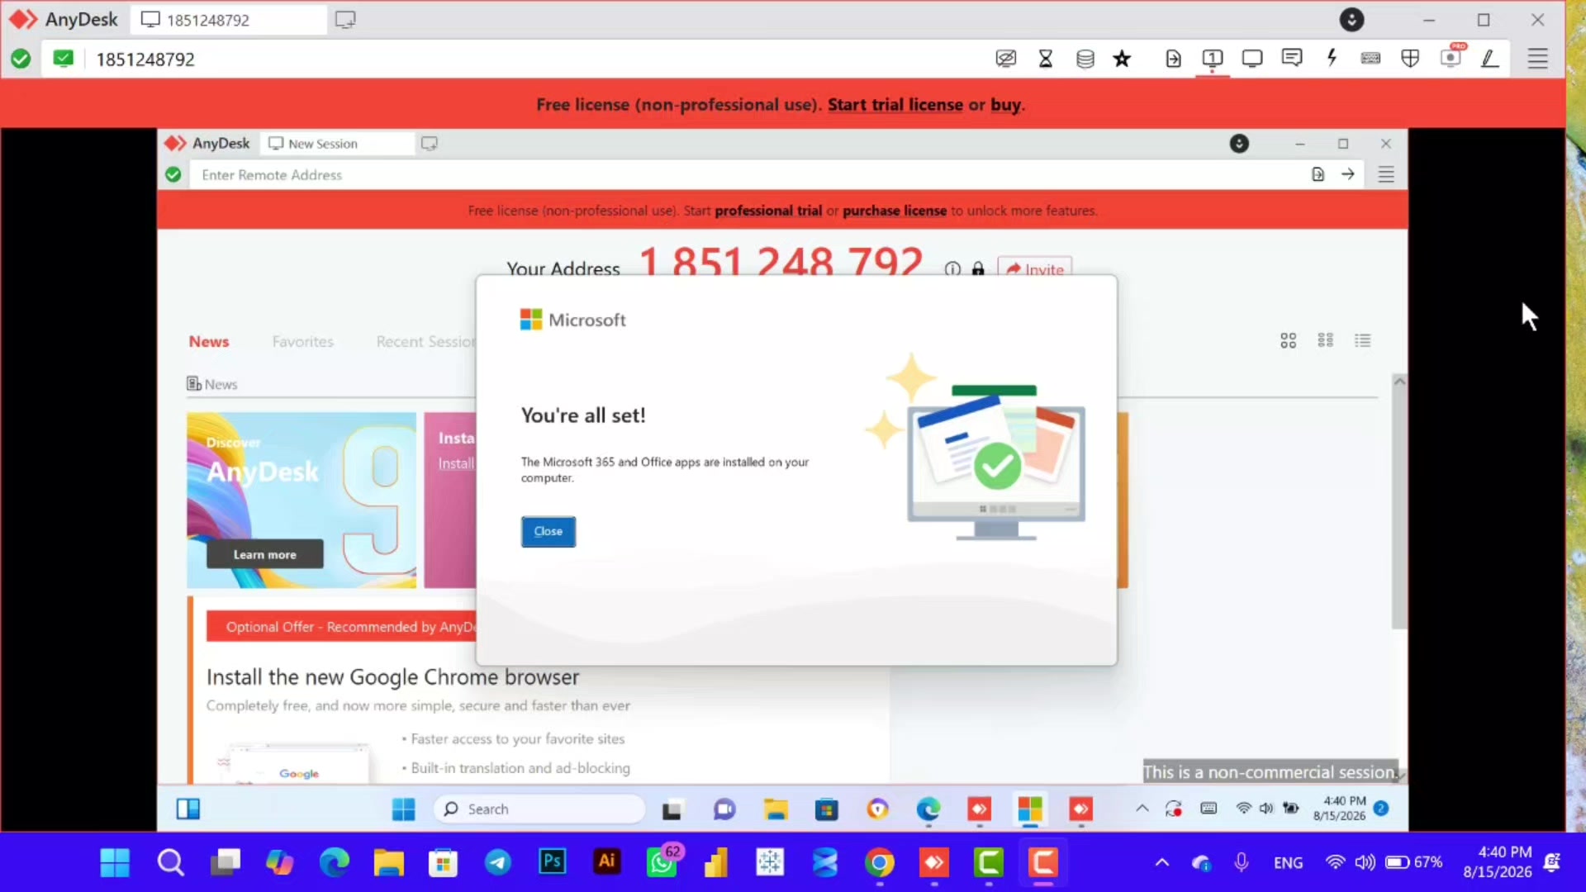
Task: Click the purchase license link
Action: pyautogui.click(x=895, y=211)
